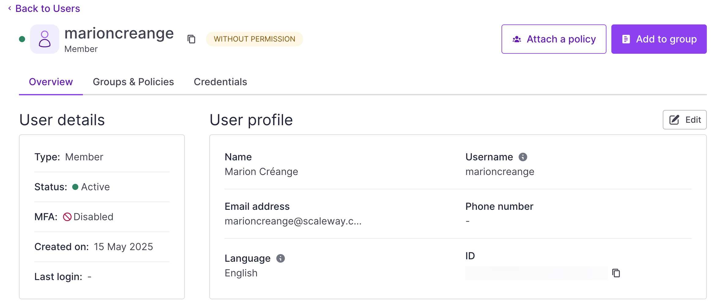This screenshot has width=716, height=306.
Task: Click the truncated email address value
Action: 293,221
